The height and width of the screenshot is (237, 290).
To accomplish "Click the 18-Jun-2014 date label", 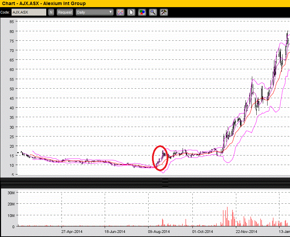I will pos(115,232).
